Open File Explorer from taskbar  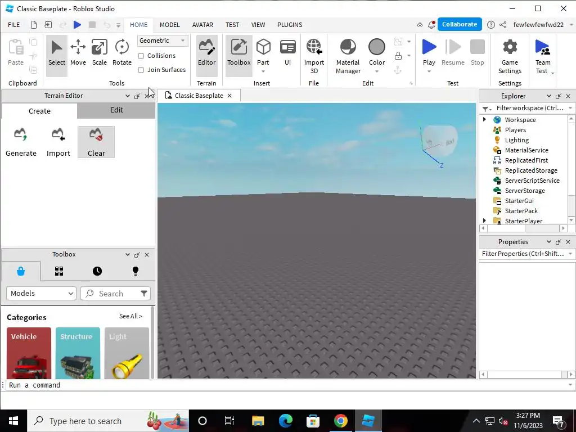coord(258,421)
